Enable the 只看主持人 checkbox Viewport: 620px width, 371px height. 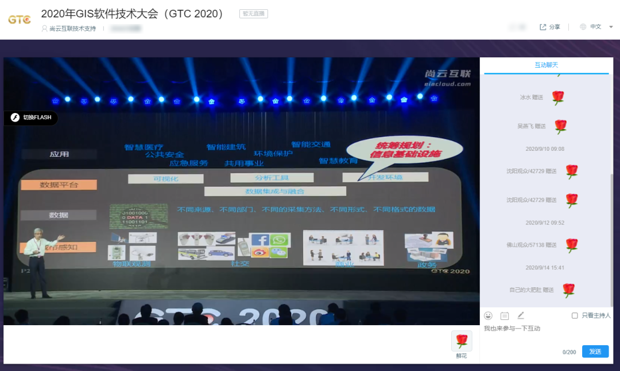575,315
